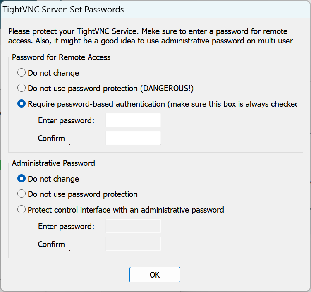Screen dimensions: 311x292
Task: Select 'Do not change' for Remote Access password
Action: click(x=22, y=73)
